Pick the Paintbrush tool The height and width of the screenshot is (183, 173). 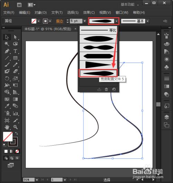7,65
